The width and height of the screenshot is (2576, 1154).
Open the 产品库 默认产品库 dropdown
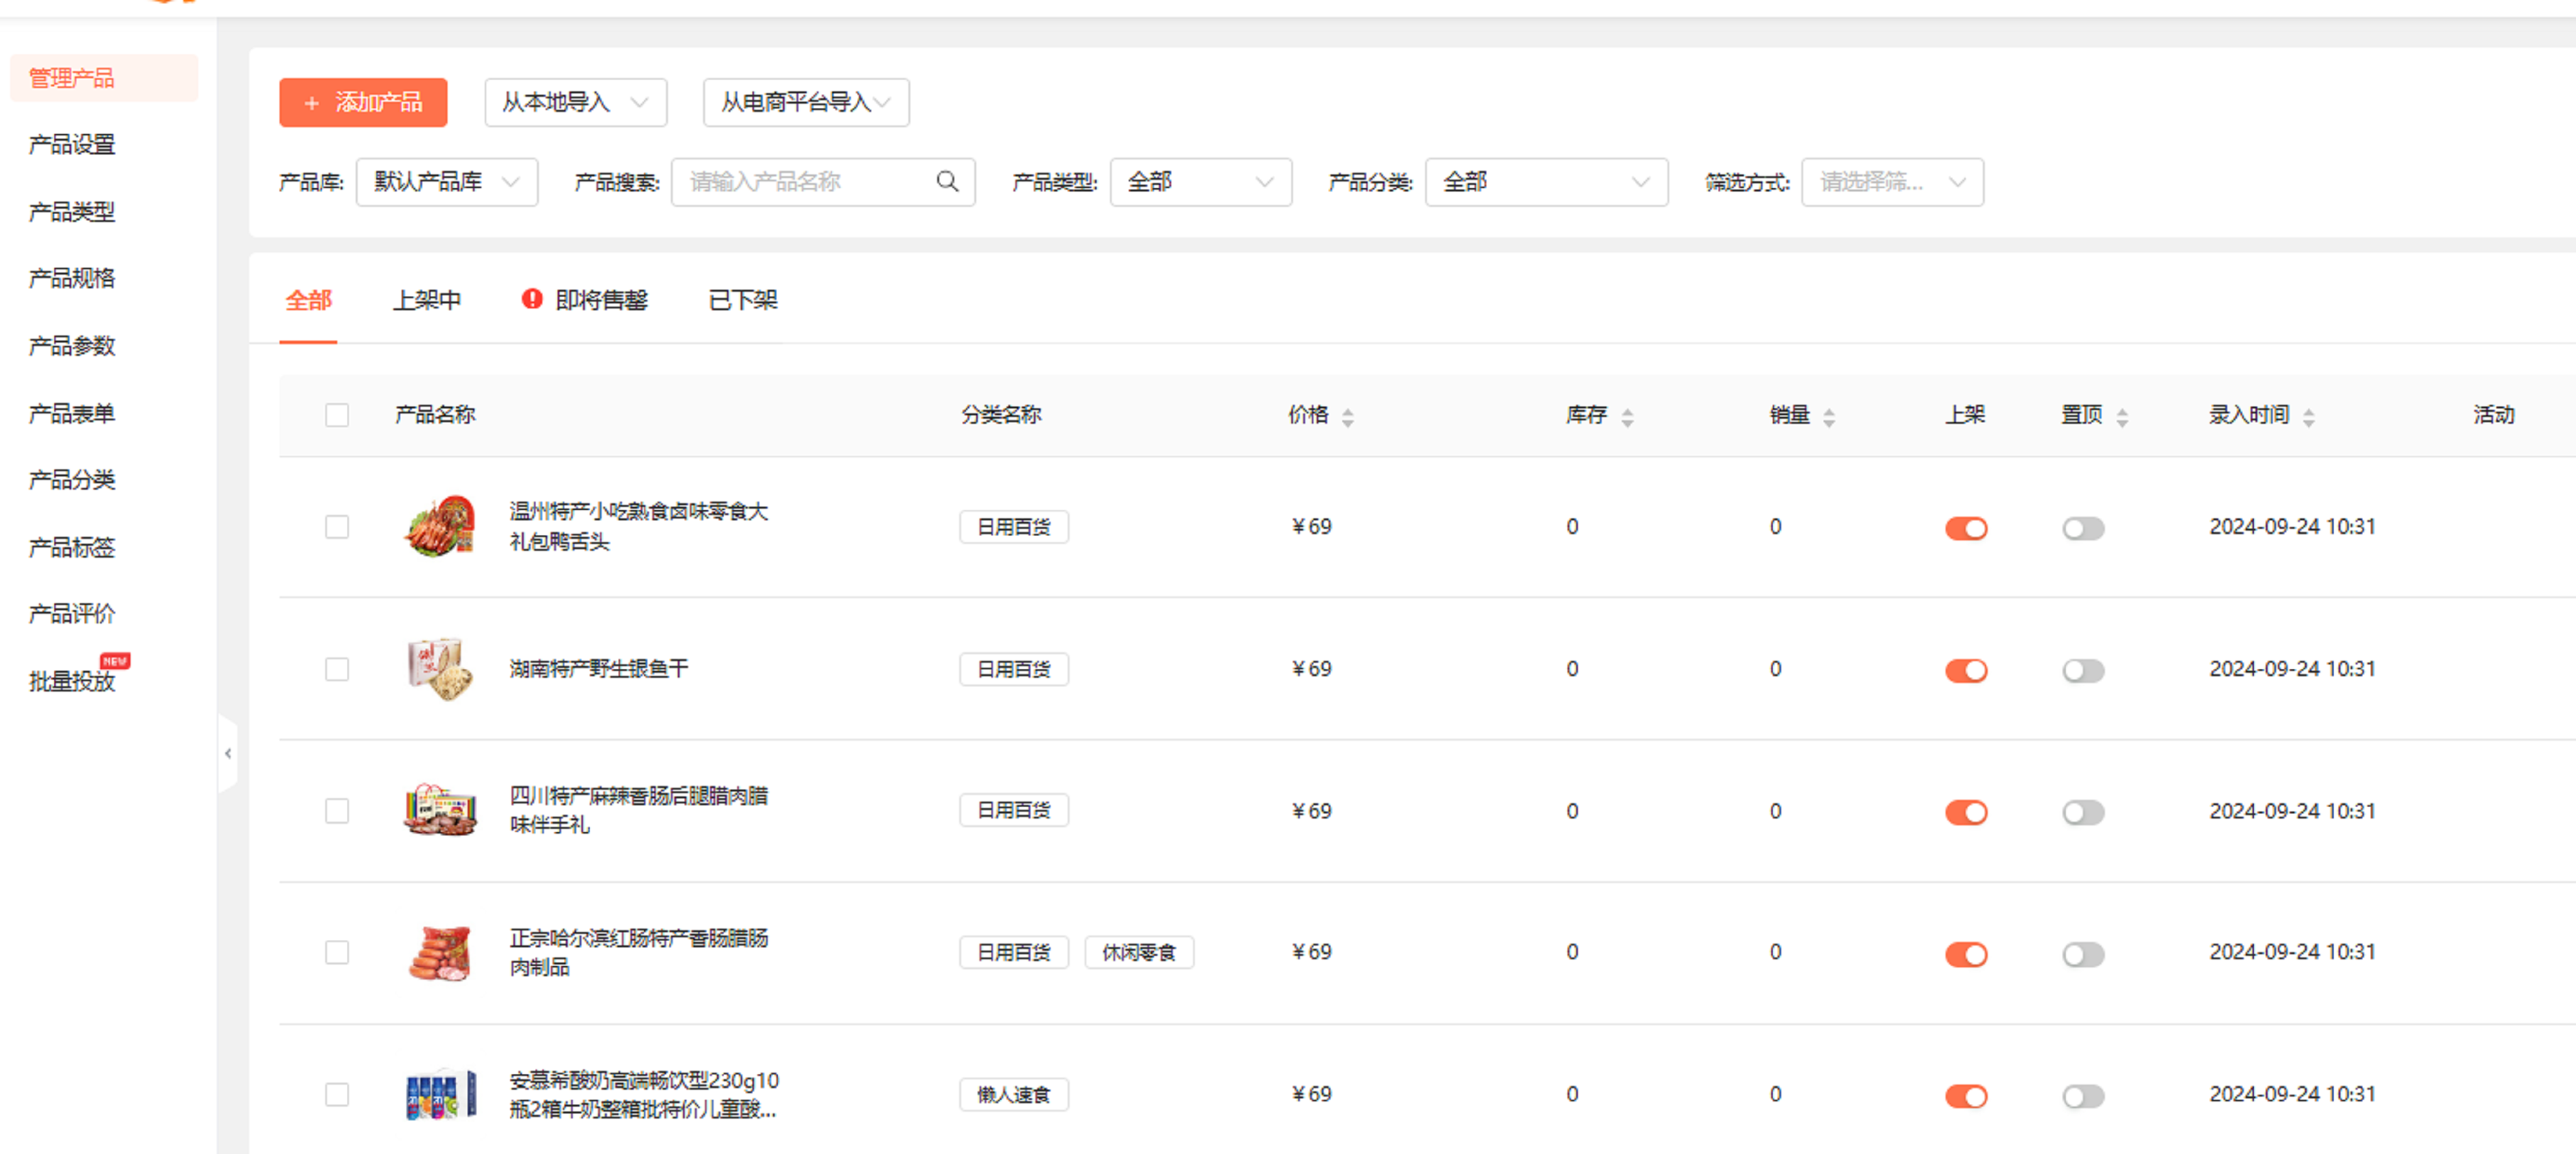coord(446,181)
